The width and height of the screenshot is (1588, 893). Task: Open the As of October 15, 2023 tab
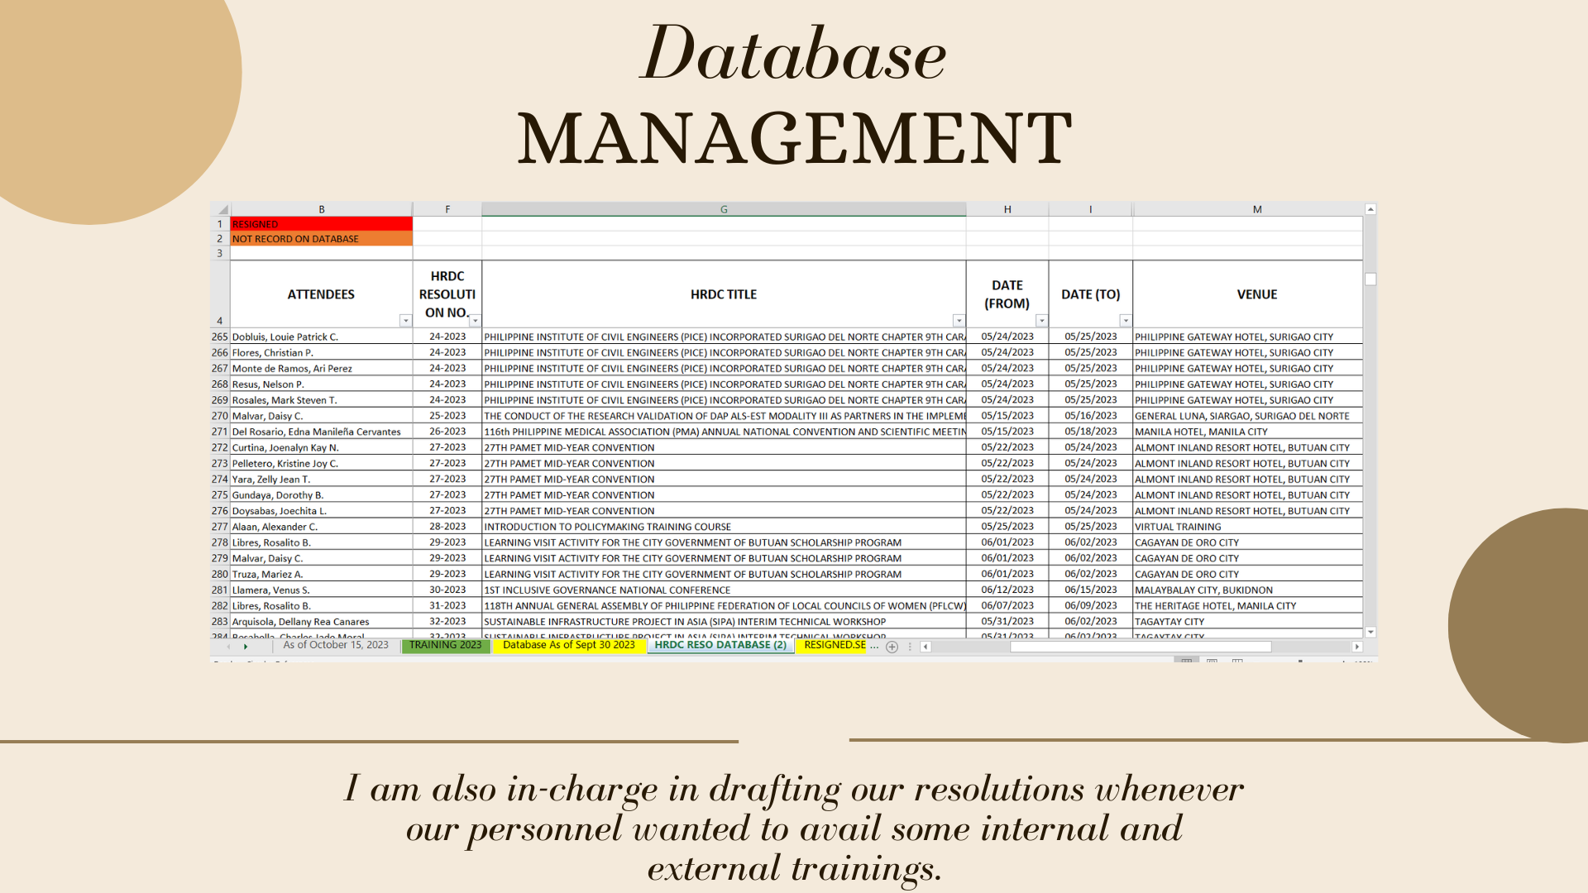(x=335, y=646)
